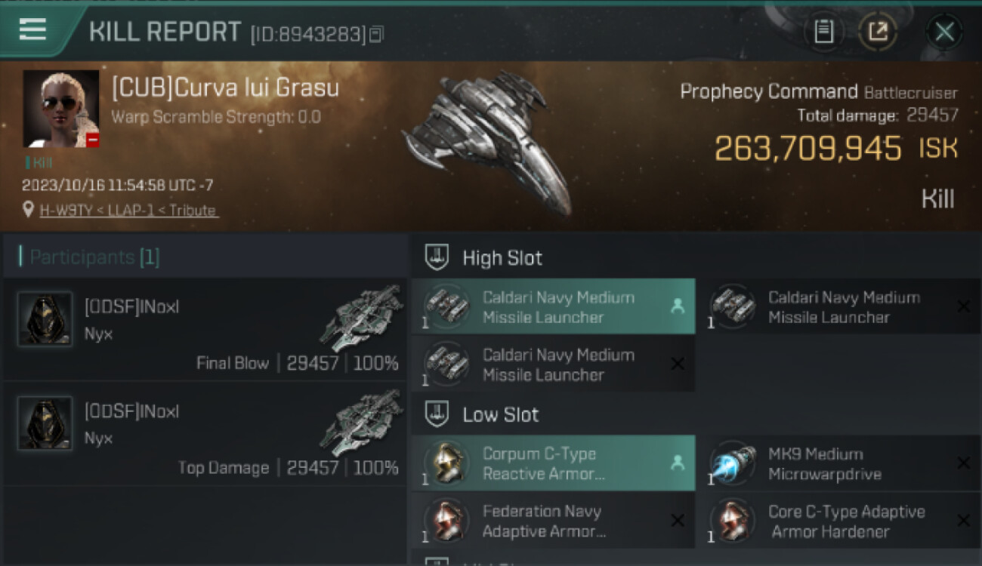Toggle X mark on Federation Navy Adaptive Armor
The height and width of the screenshot is (566, 982).
point(678,521)
